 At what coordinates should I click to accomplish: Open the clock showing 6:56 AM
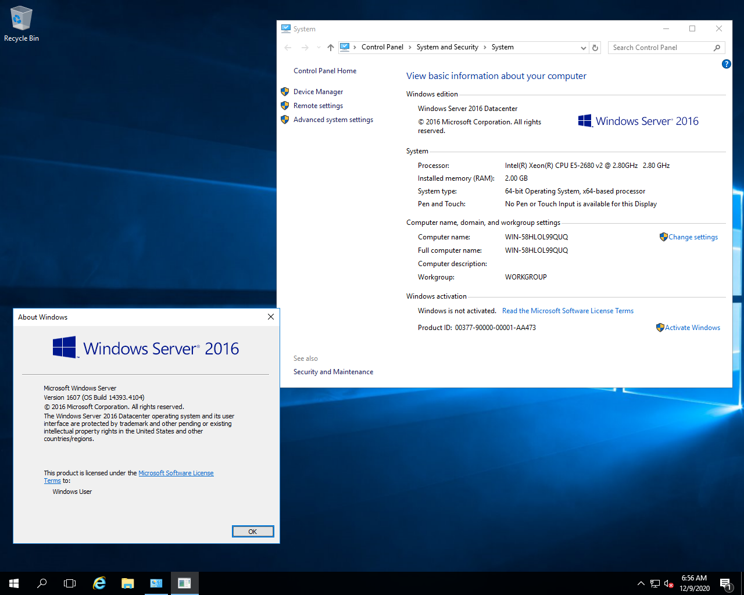tap(695, 583)
